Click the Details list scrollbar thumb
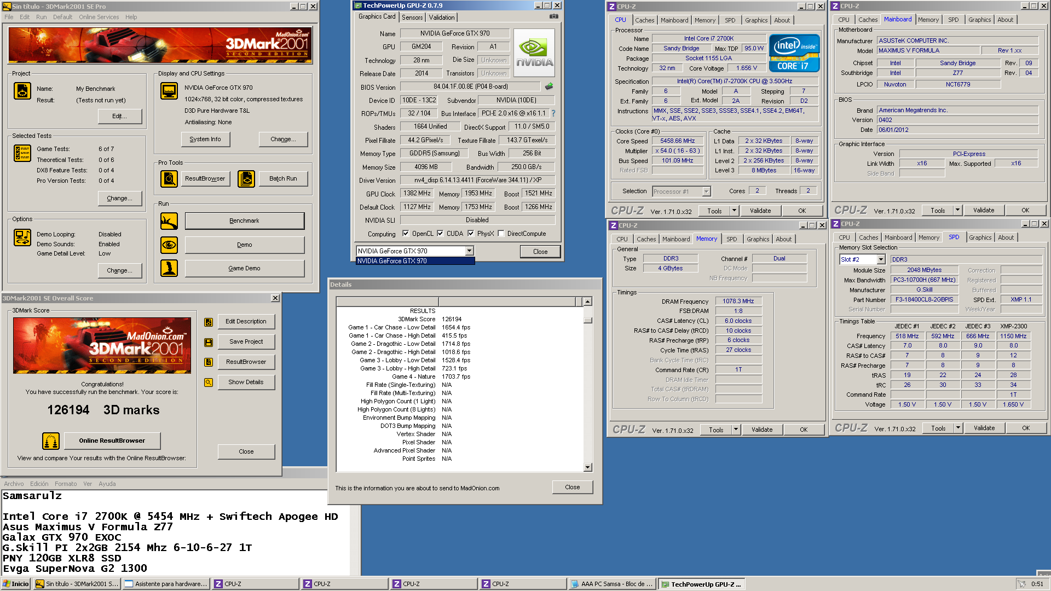This screenshot has height=591, width=1051. pos(587,320)
